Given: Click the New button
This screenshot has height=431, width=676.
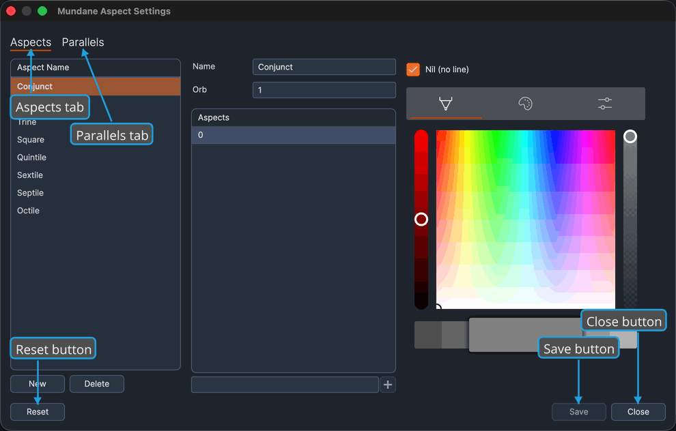Looking at the screenshot, I should coord(38,384).
